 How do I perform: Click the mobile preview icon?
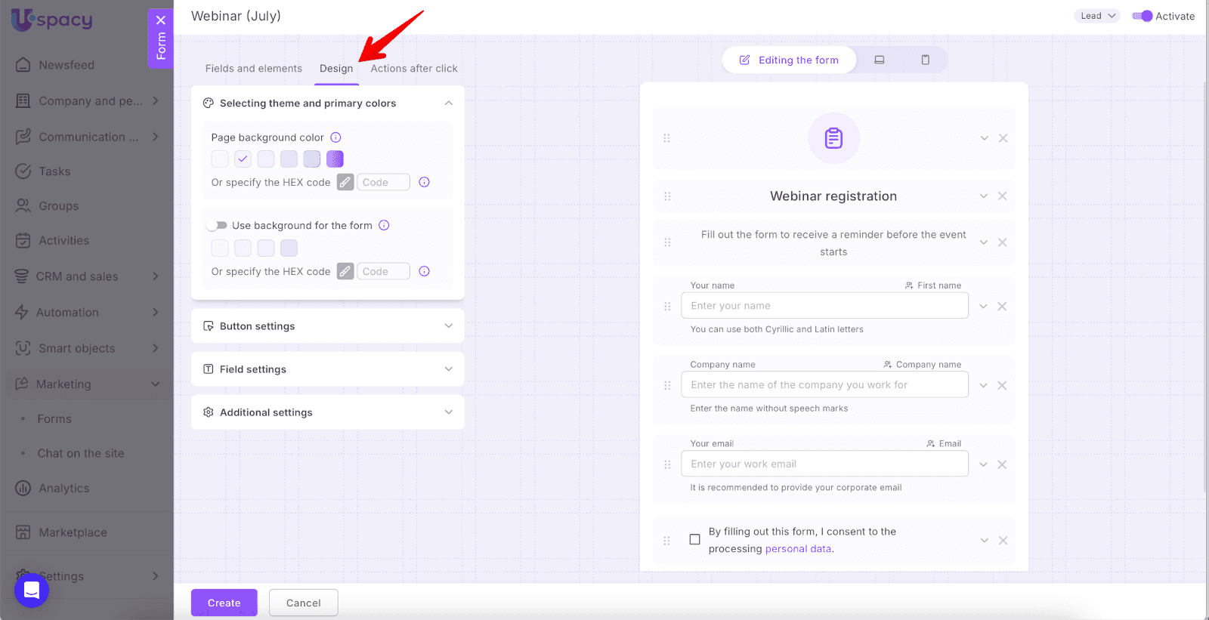point(925,60)
